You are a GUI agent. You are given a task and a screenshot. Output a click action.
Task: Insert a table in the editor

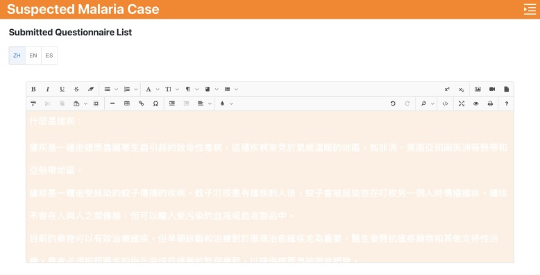click(x=127, y=103)
